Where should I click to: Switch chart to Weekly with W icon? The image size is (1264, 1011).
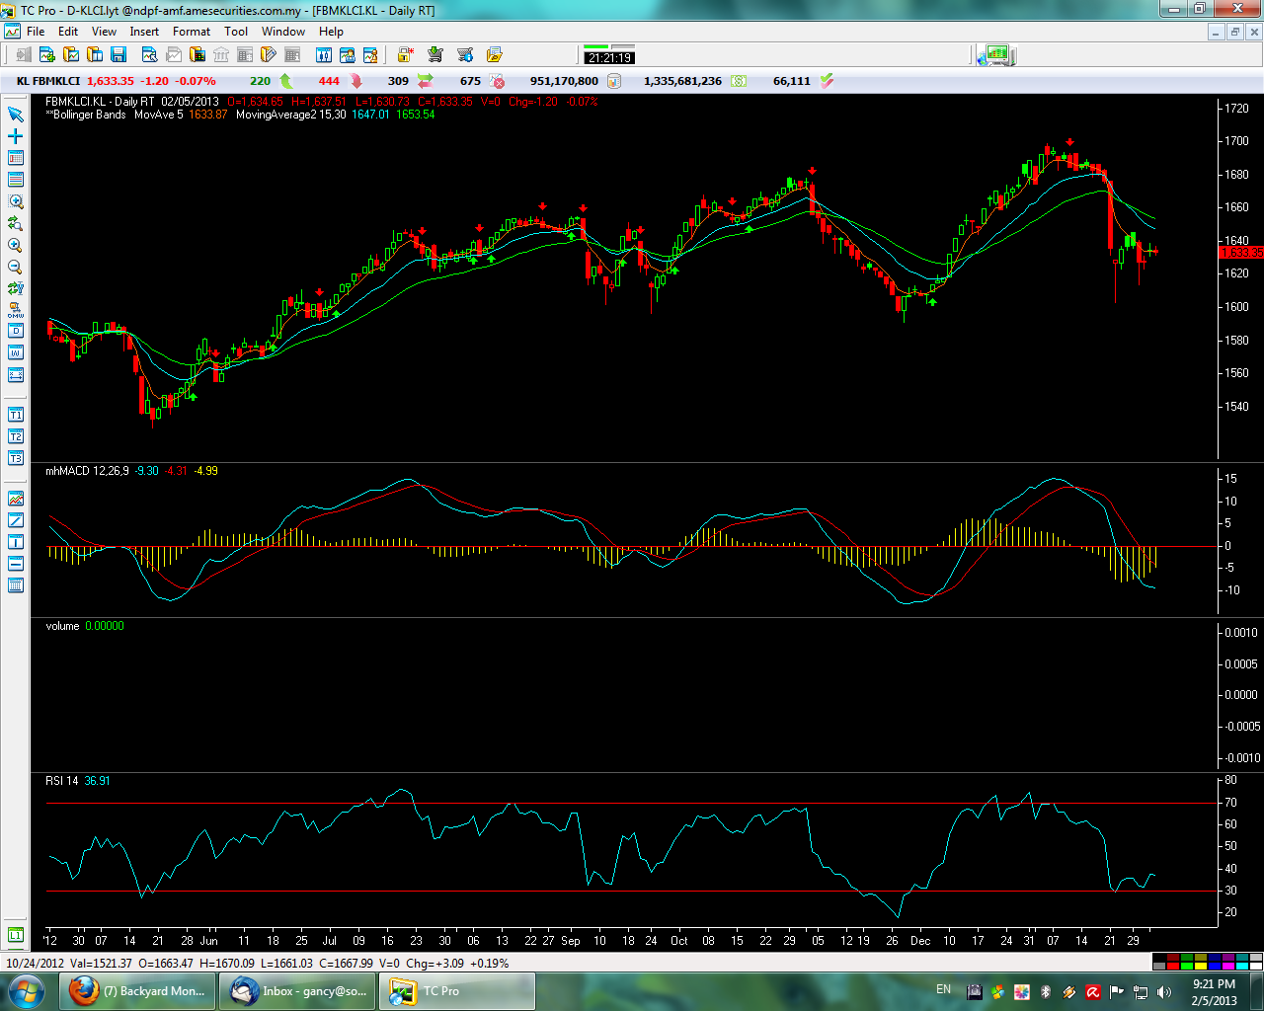coord(15,352)
